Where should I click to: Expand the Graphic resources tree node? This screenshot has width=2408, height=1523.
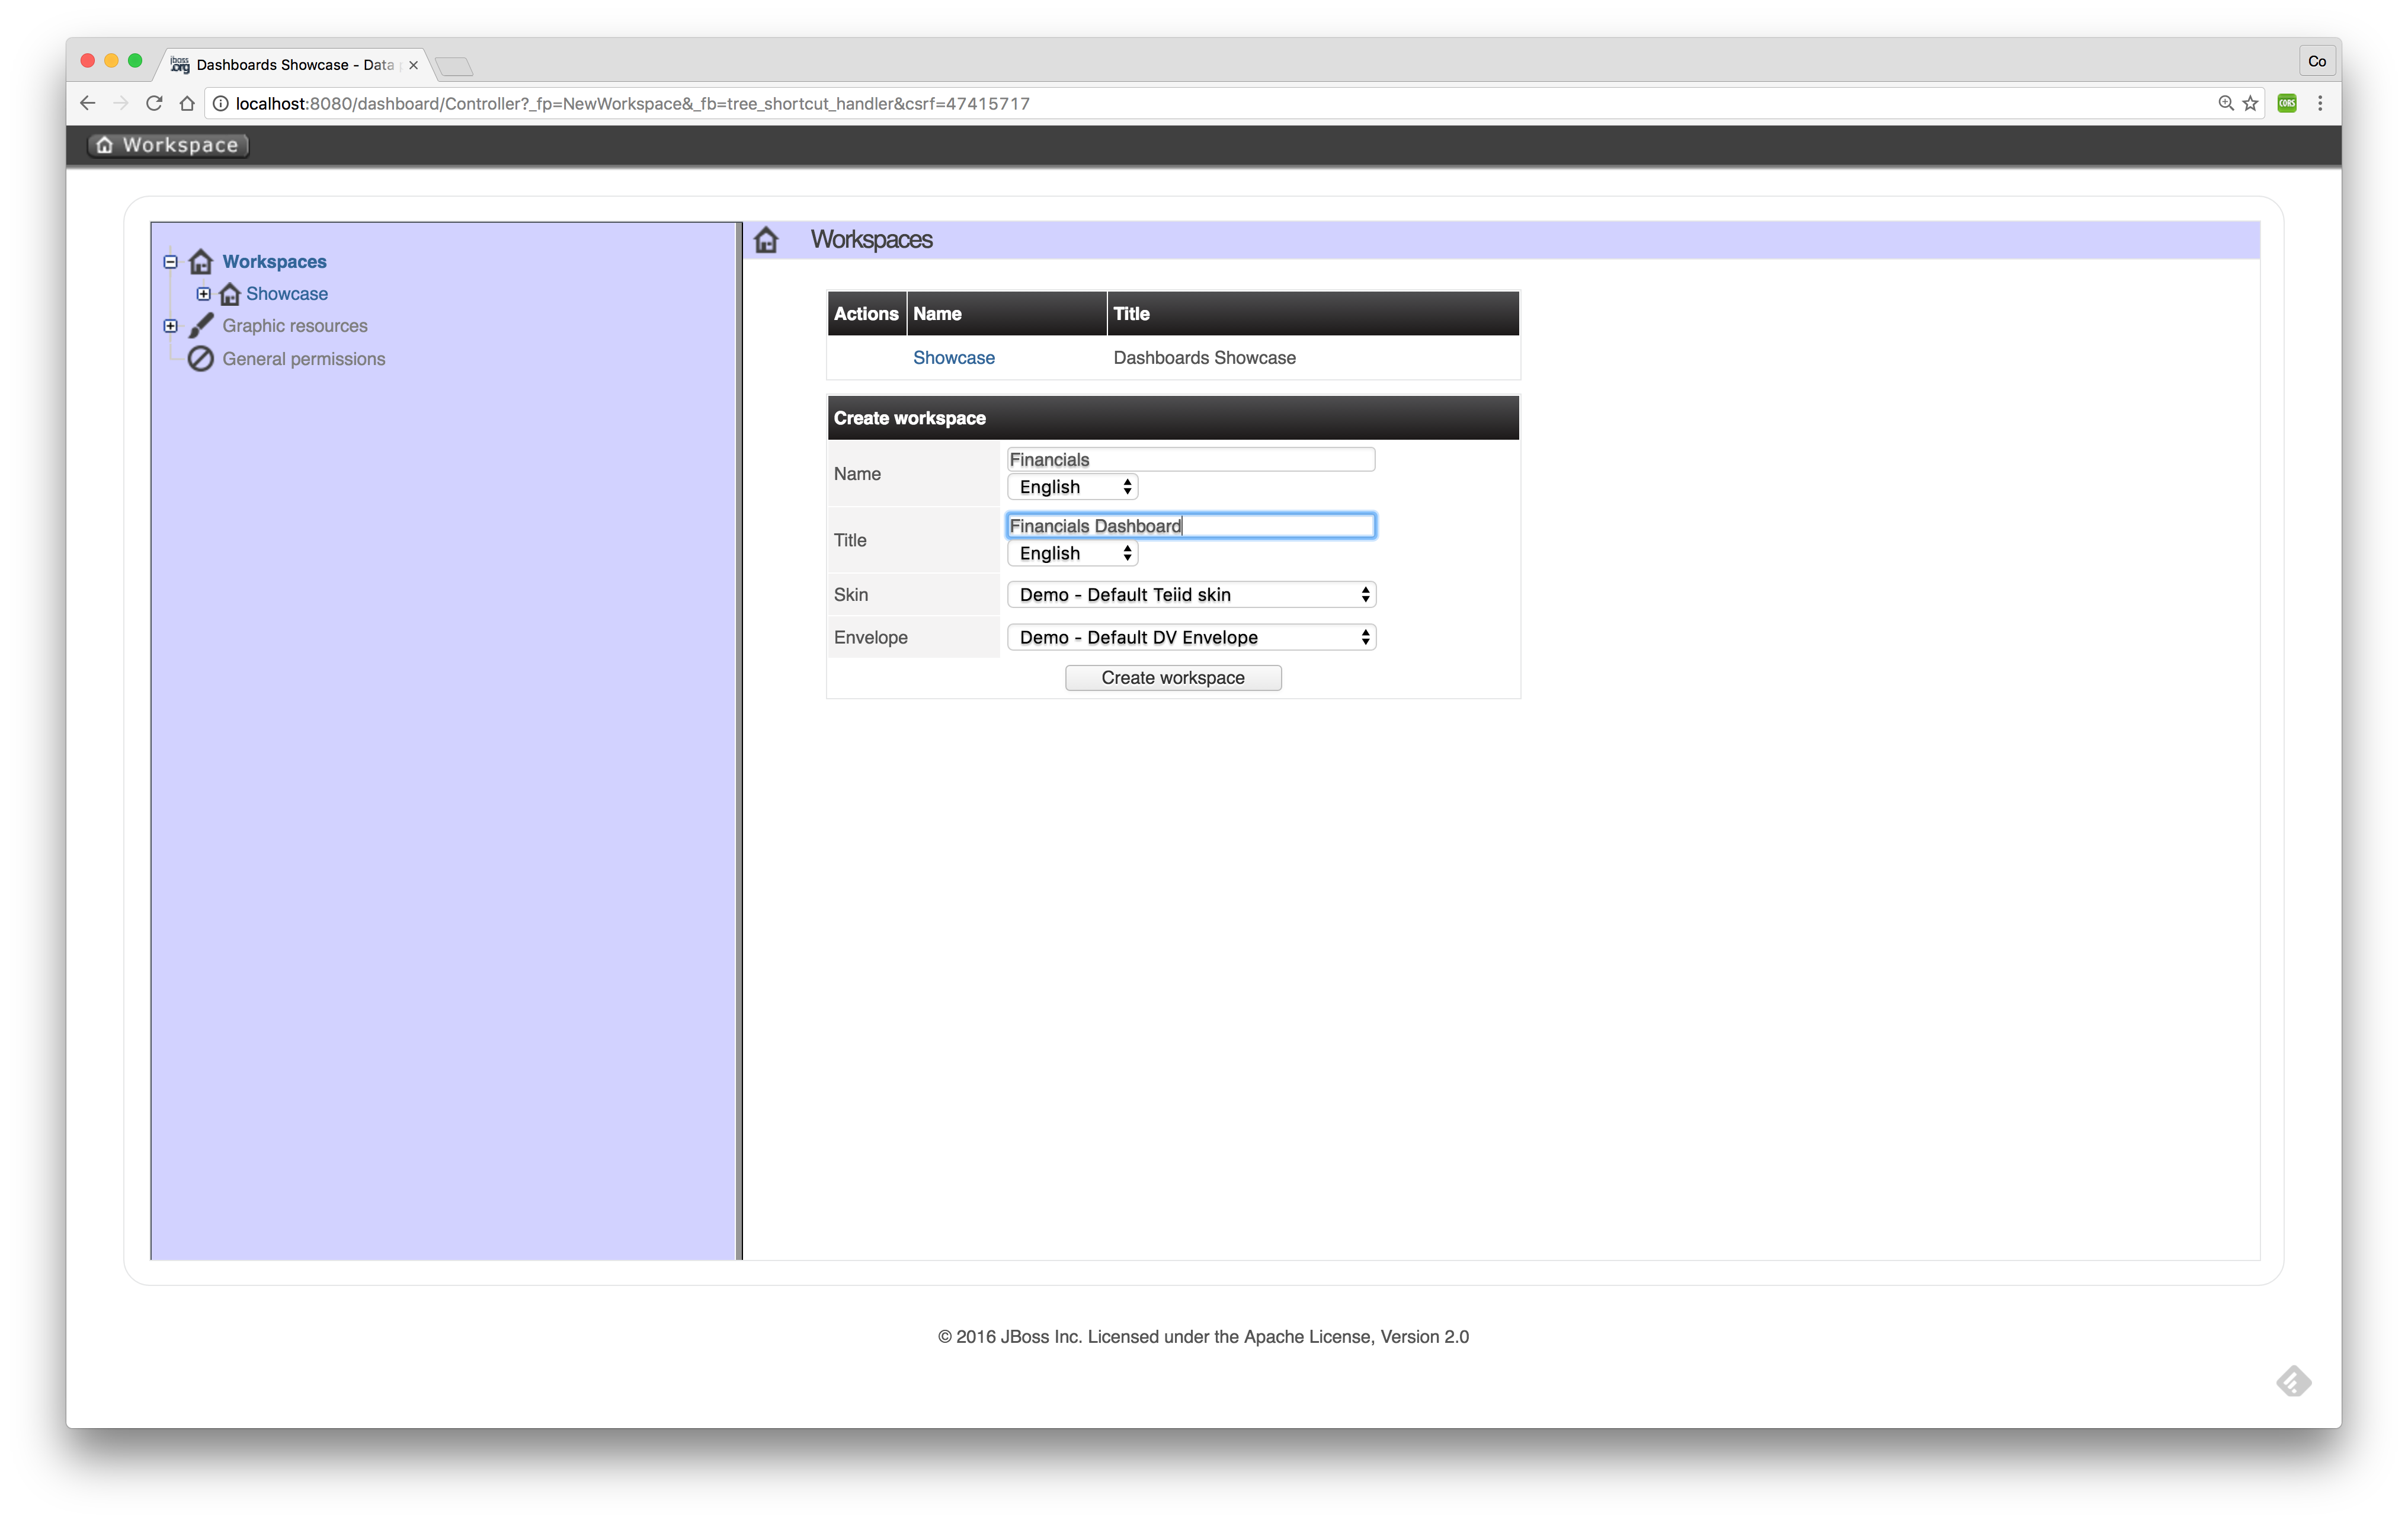[170, 326]
